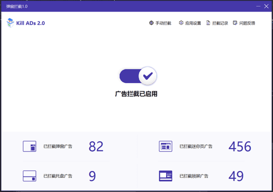Click the popup window ad icon
Screen dimensions: 273x192
point(30,147)
